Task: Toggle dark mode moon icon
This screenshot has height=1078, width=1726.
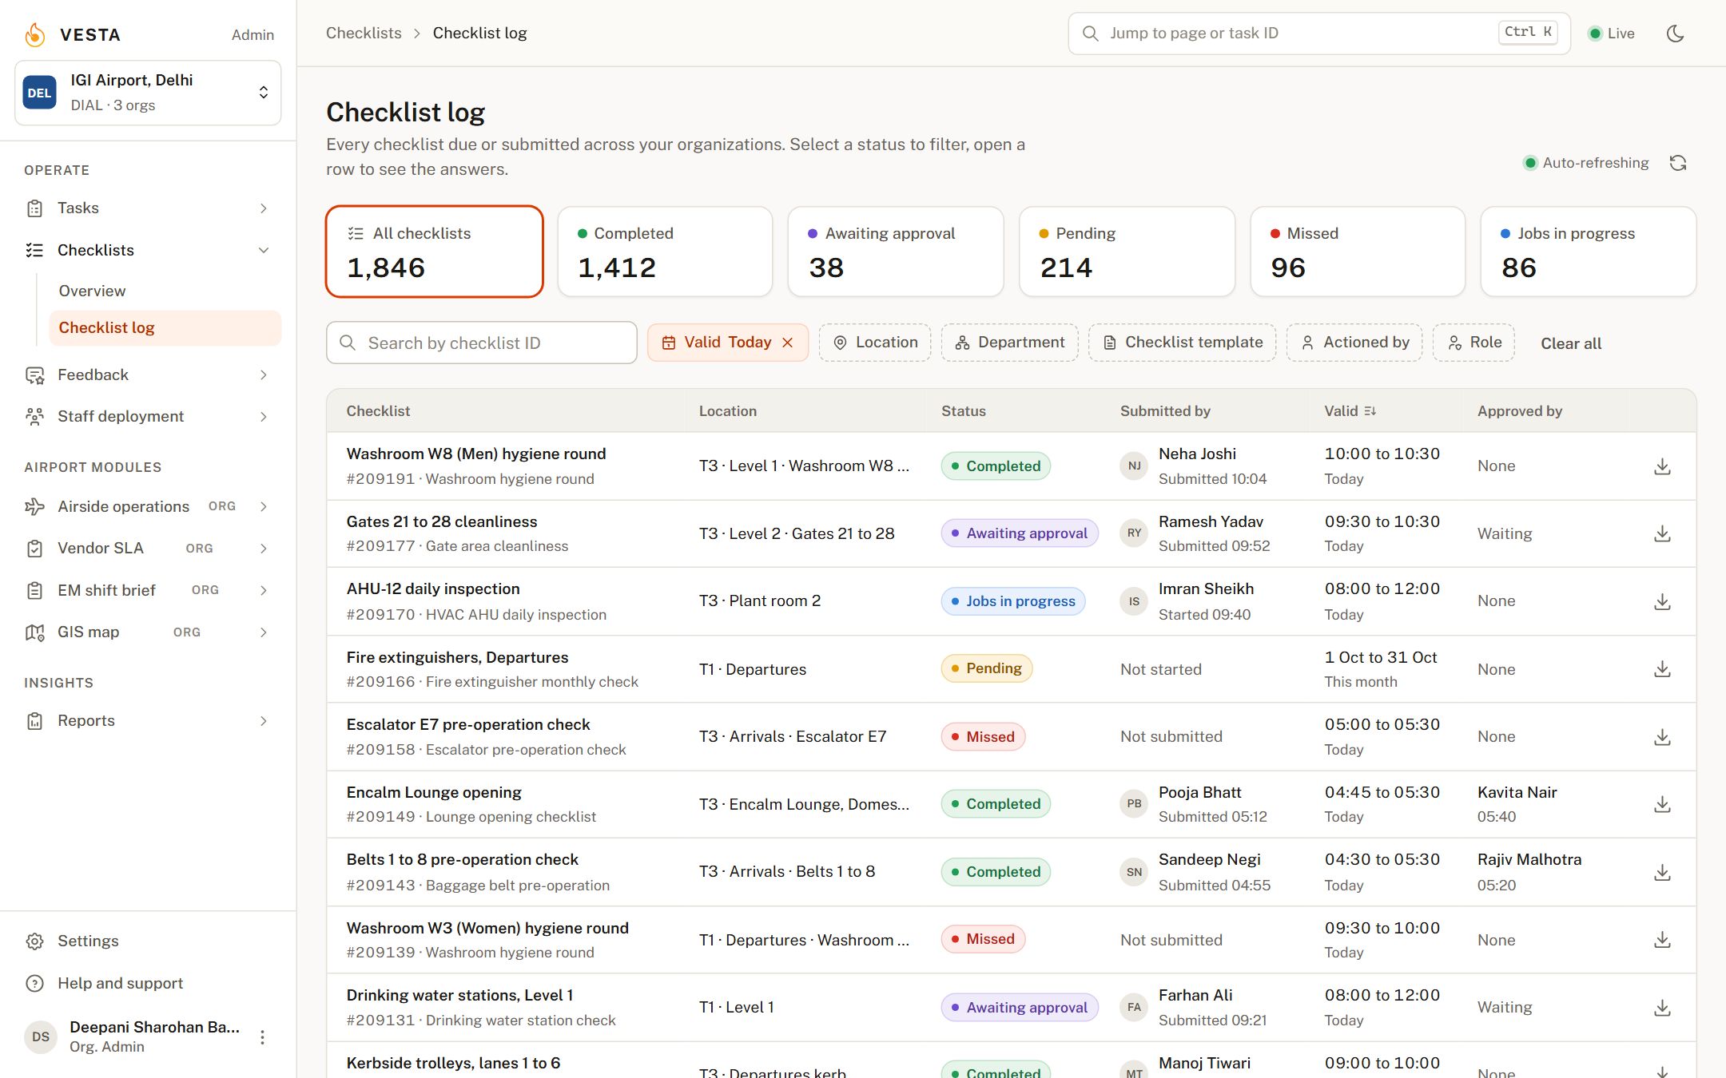Action: 1676,34
